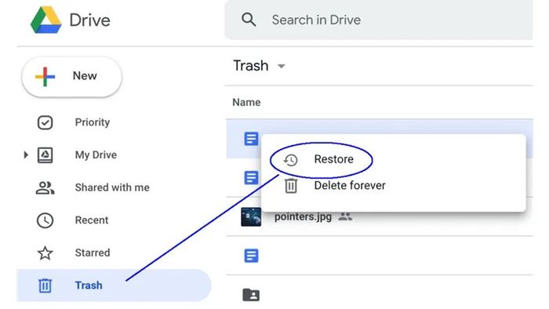
Task: Open My Drive in sidebar
Action: [96, 155]
